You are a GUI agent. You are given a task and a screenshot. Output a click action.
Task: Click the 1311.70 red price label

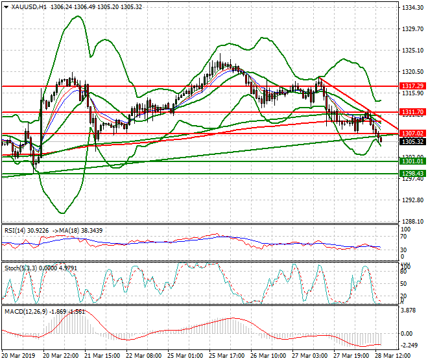pos(412,112)
